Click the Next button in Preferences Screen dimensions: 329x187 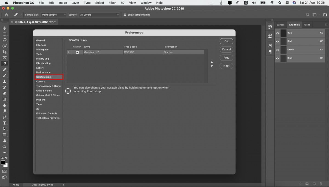click(226, 66)
